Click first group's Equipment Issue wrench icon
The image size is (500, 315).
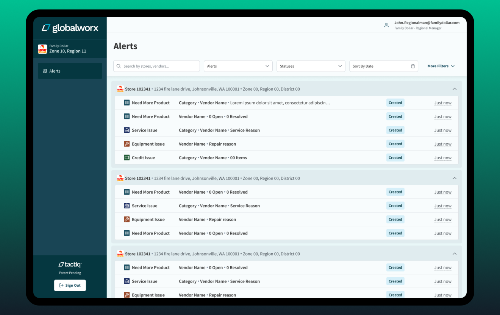(x=127, y=144)
